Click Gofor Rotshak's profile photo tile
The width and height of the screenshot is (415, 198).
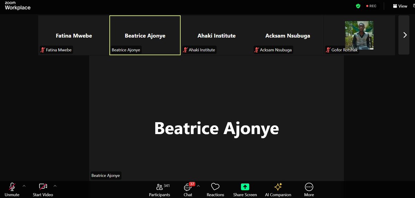(x=359, y=35)
